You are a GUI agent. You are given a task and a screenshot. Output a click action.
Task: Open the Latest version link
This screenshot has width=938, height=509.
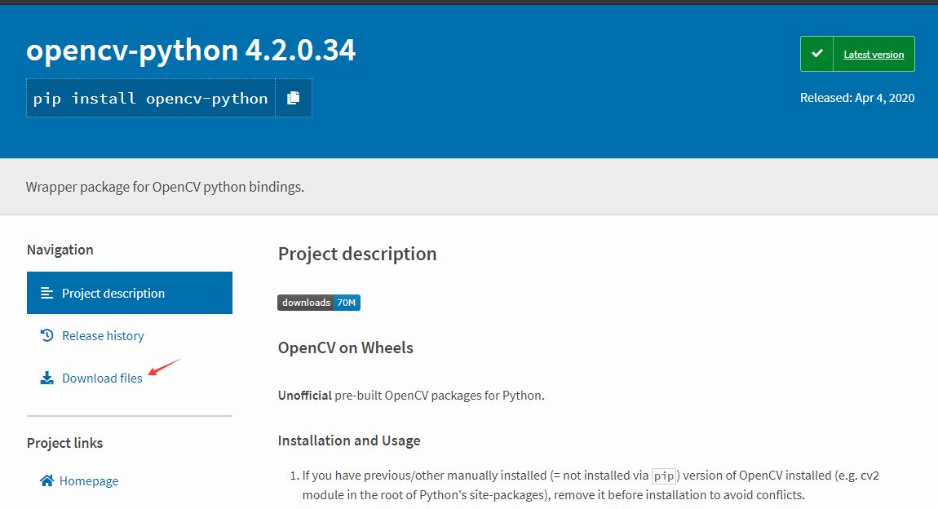coord(874,54)
